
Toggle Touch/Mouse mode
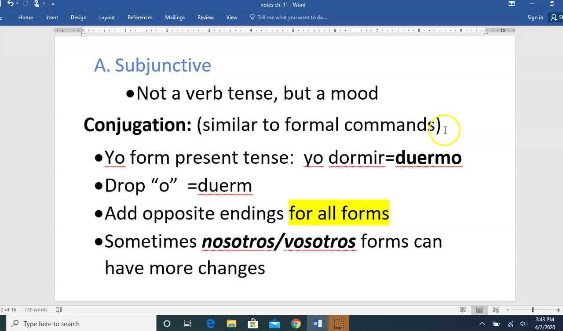[x=36, y=4]
